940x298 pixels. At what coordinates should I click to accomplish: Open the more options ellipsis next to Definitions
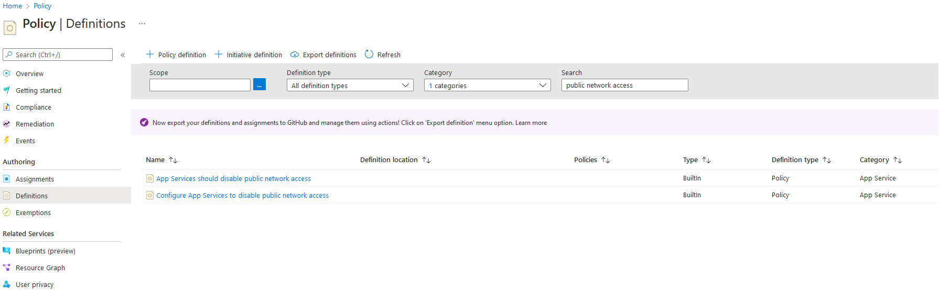coord(142,24)
